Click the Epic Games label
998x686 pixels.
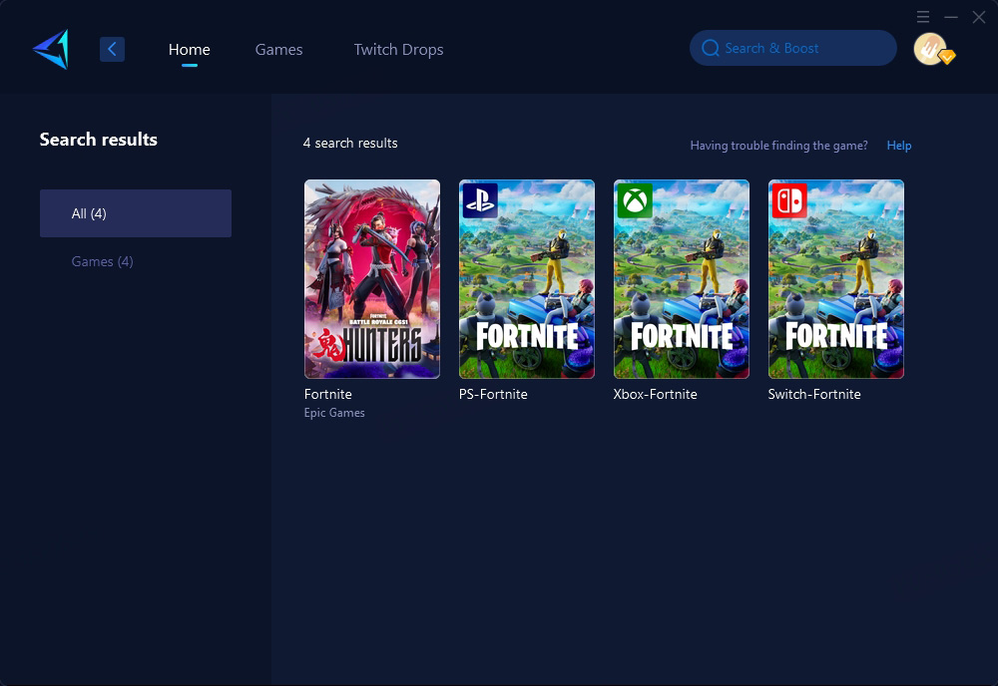pyautogui.click(x=334, y=413)
